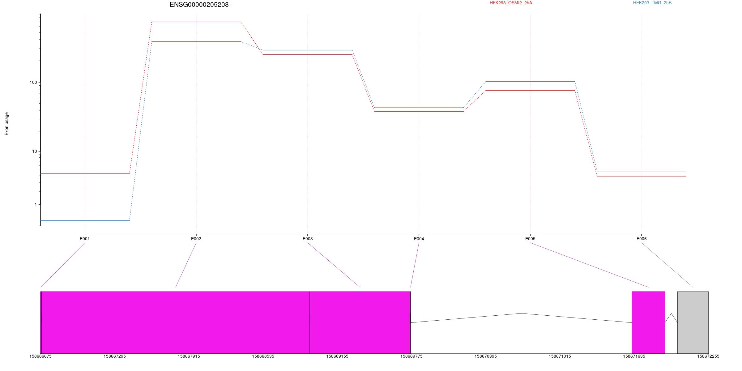Click the blue line segment at E005
Screen dimensions: 742x371
(530, 82)
